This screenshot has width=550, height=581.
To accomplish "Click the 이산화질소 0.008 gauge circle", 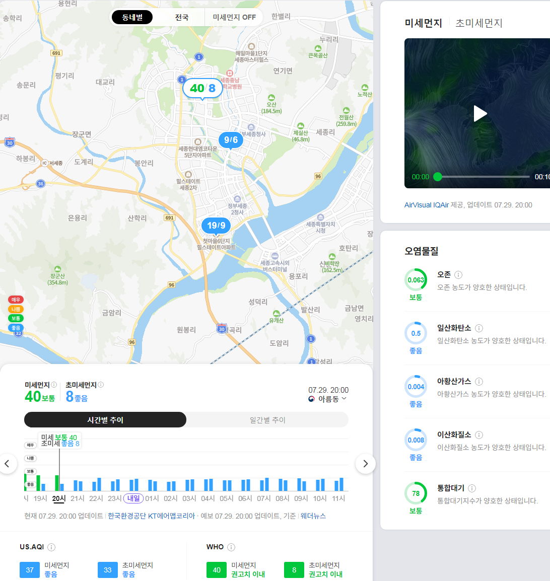I will [416, 440].
